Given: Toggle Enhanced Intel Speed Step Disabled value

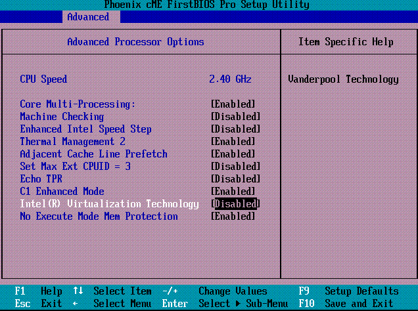Looking at the screenshot, I should pos(236,129).
